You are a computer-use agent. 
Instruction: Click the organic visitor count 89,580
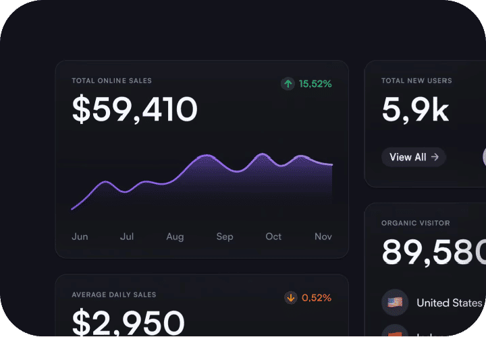[433, 252]
